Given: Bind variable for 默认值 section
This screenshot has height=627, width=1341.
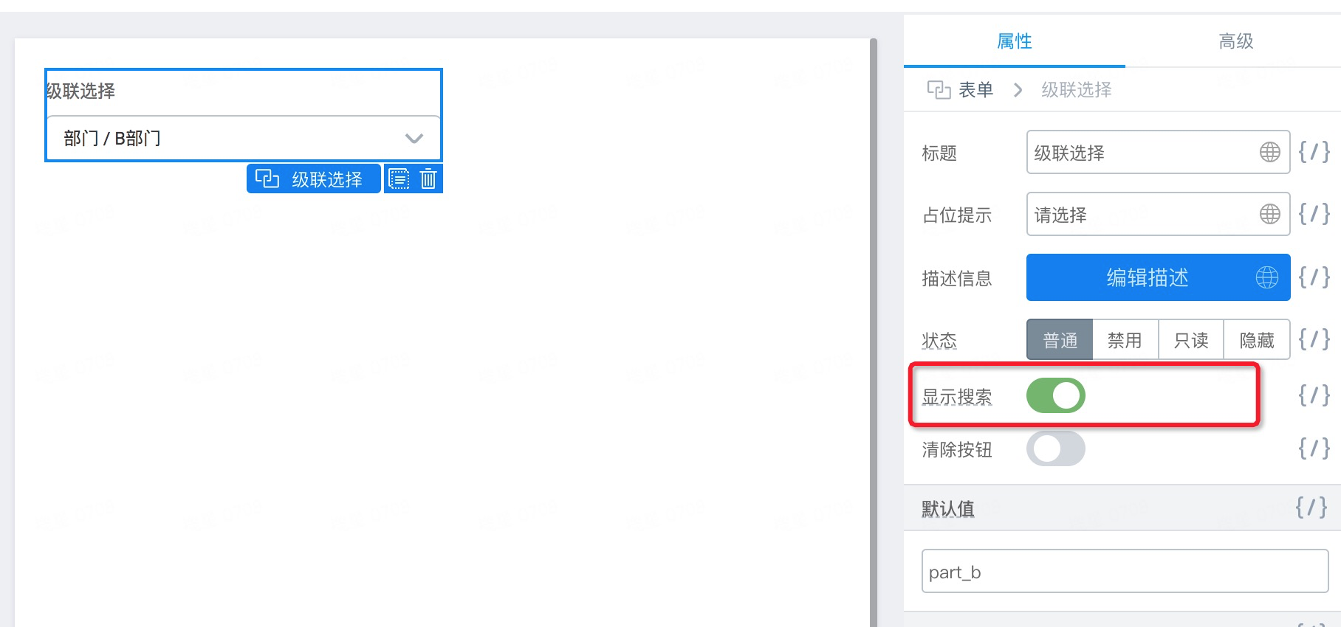Looking at the screenshot, I should [x=1311, y=508].
